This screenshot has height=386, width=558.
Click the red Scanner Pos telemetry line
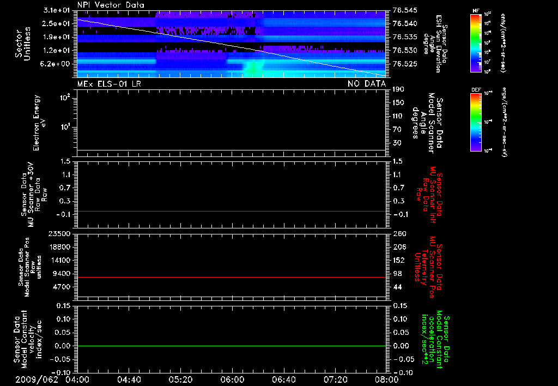point(231,277)
